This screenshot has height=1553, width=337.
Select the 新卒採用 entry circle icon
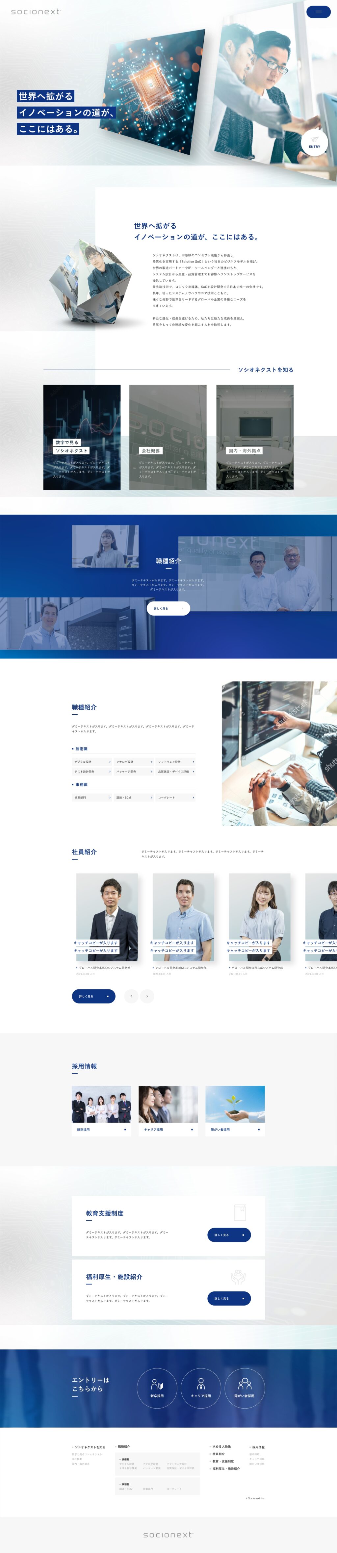point(157,1389)
